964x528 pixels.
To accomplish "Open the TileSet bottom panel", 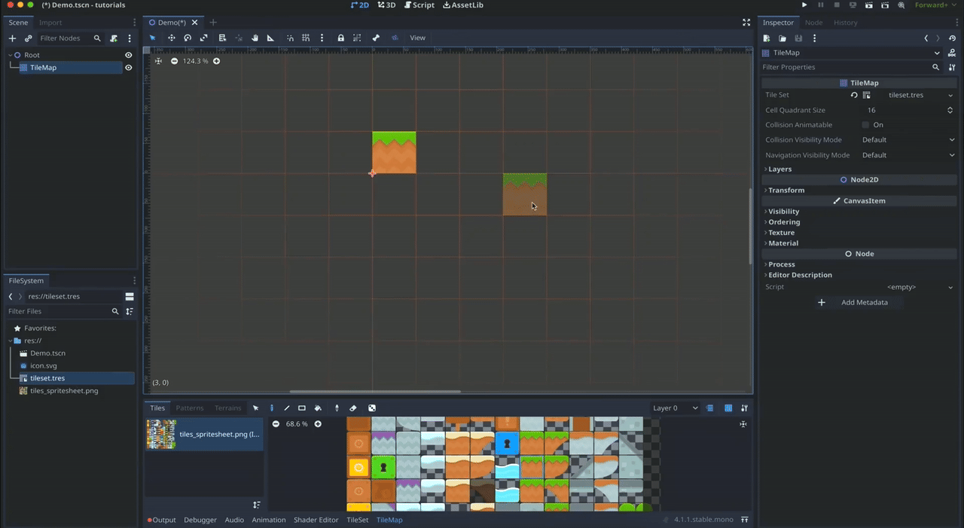I will click(358, 520).
